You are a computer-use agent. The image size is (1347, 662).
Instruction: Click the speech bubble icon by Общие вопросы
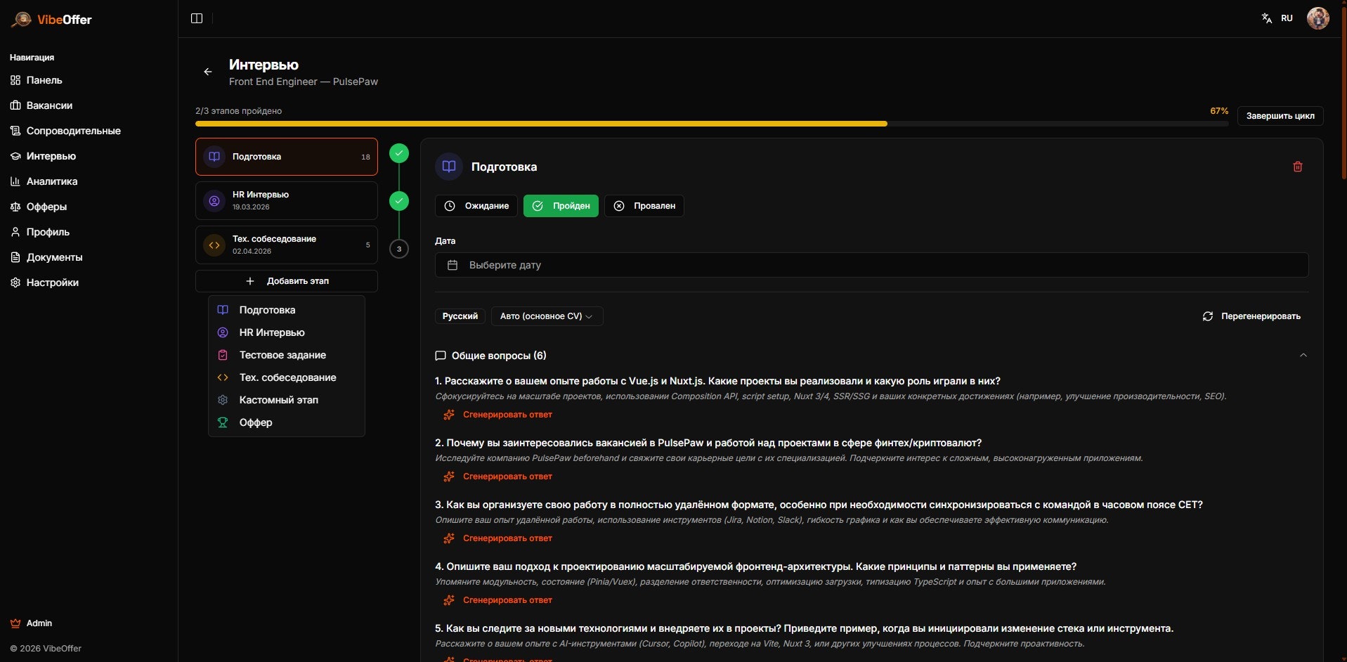point(441,356)
